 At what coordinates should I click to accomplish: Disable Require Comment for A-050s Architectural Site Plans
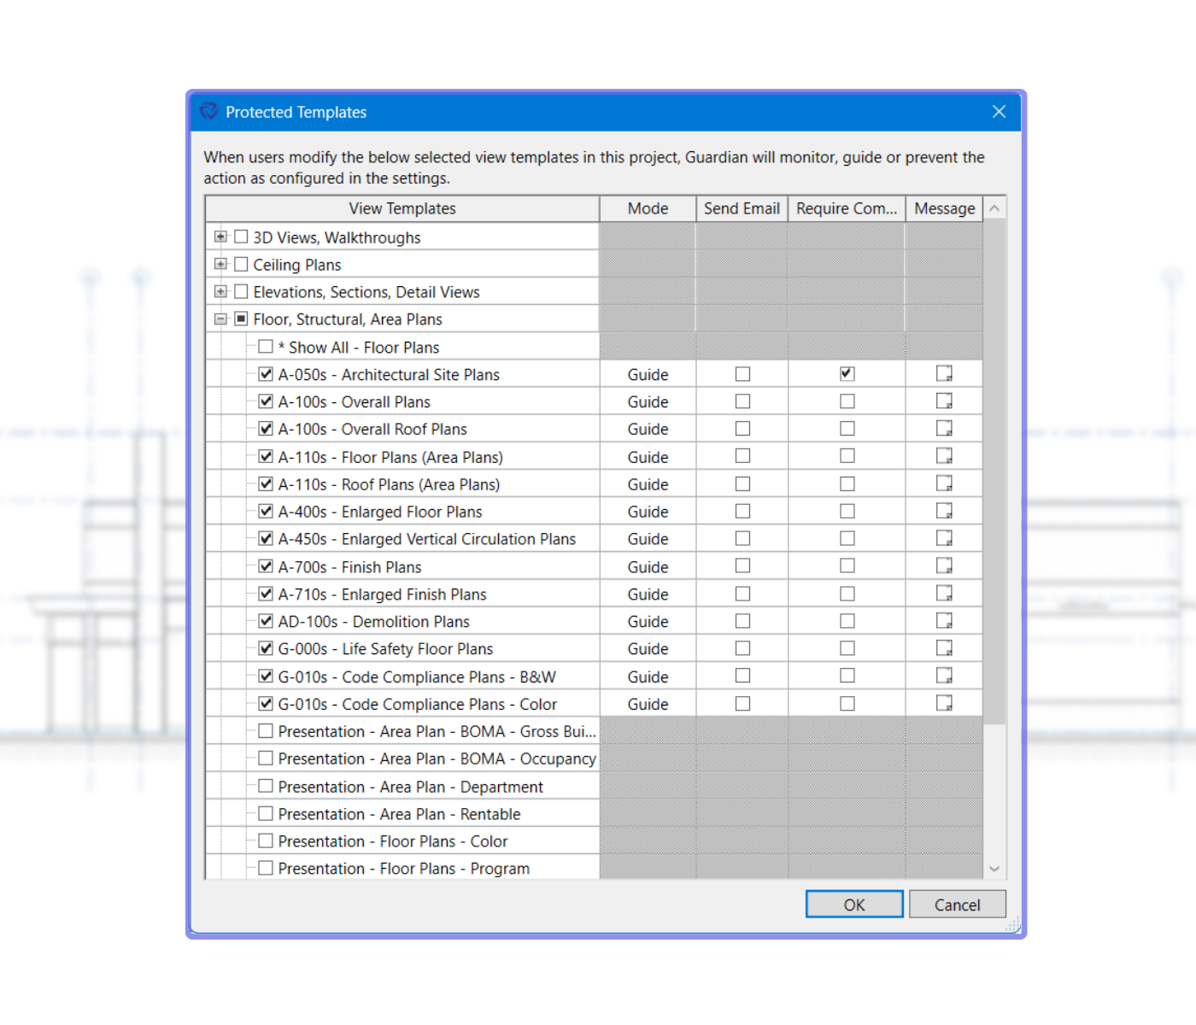(846, 373)
